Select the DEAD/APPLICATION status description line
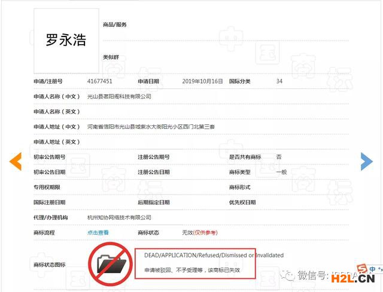Image resolution: width=383 pixels, height=292 pixels. coord(214,255)
